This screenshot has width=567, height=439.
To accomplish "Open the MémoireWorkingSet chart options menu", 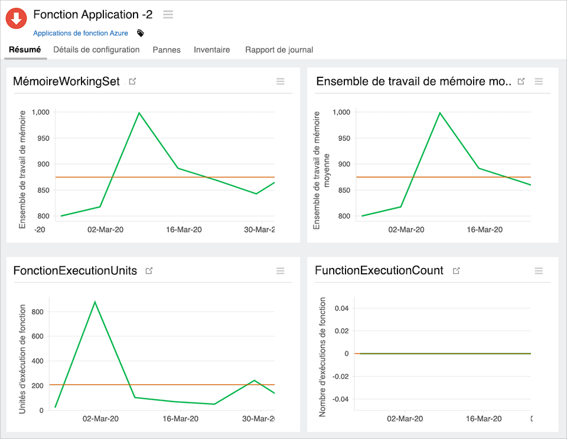I will pyautogui.click(x=280, y=82).
